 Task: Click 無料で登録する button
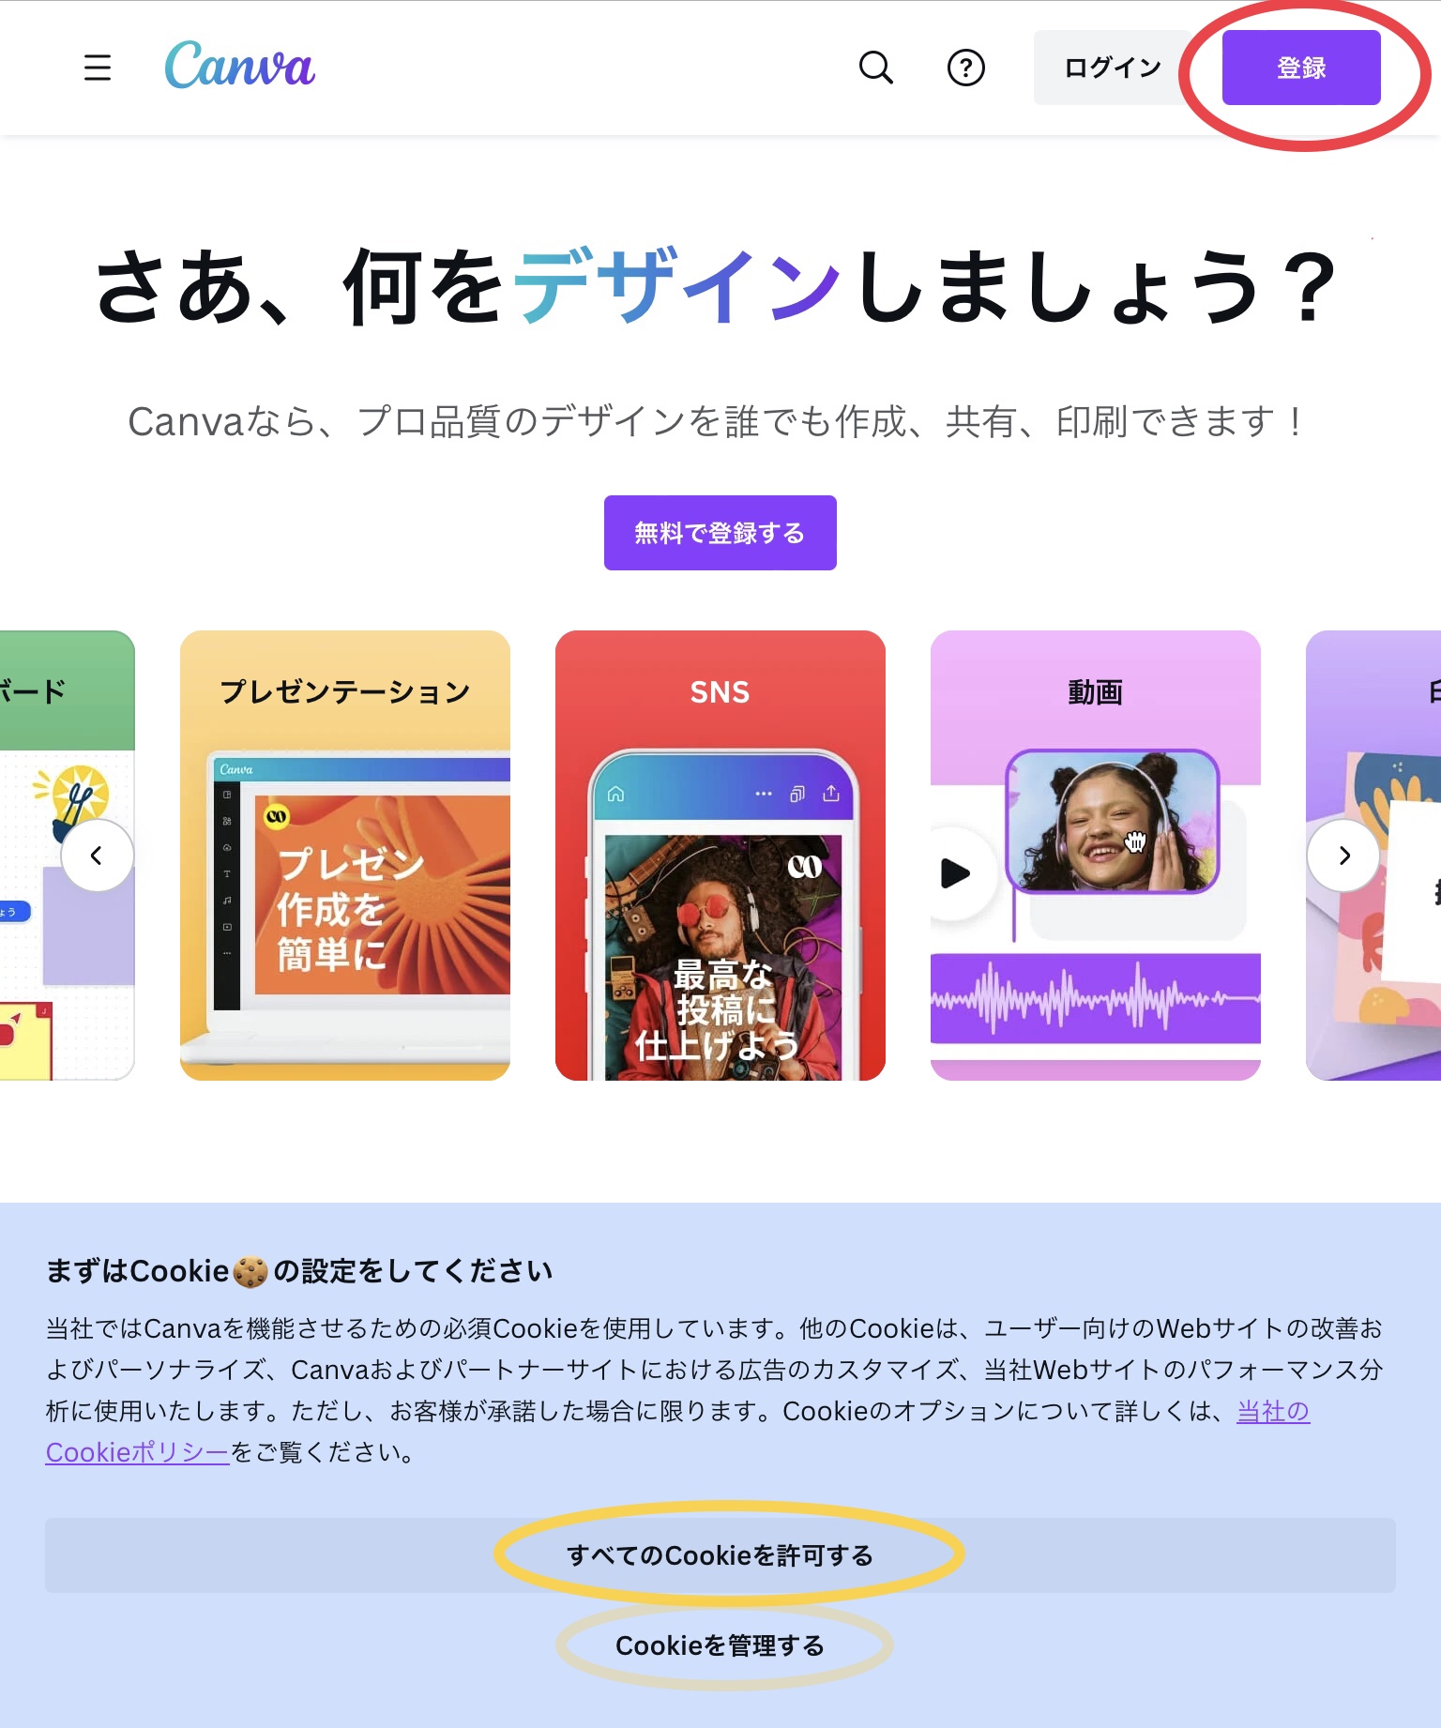point(720,533)
